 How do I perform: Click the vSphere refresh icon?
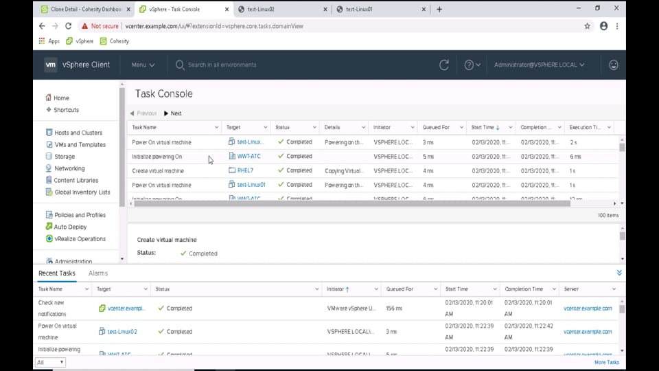(444, 65)
